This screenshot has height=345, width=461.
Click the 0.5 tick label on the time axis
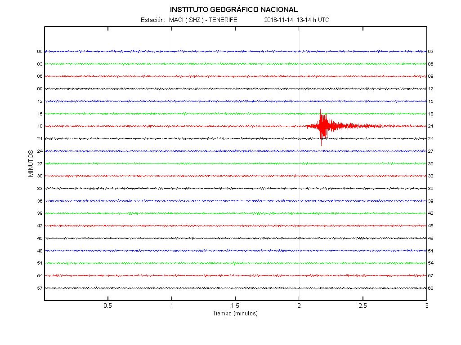tap(107, 306)
